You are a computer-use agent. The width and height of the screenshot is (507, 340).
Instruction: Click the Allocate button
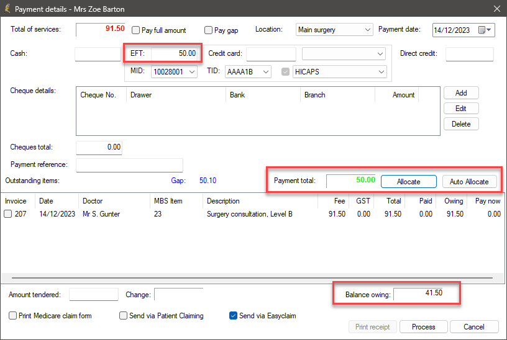[x=409, y=181]
